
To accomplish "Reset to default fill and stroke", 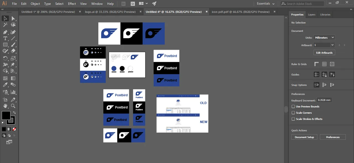I will coord(3,123).
